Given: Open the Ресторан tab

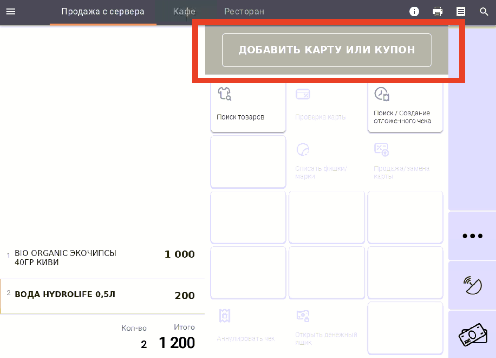Looking at the screenshot, I should [x=244, y=12].
